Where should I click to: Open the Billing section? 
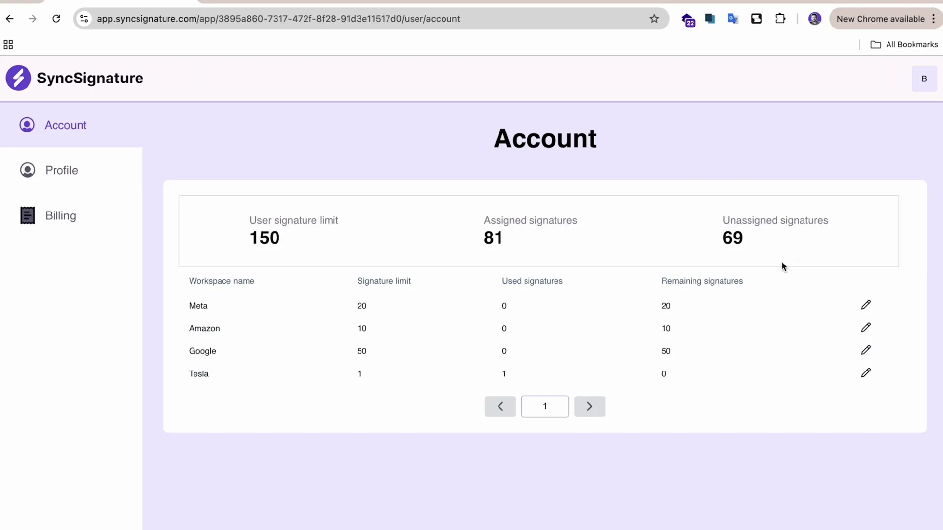60,215
